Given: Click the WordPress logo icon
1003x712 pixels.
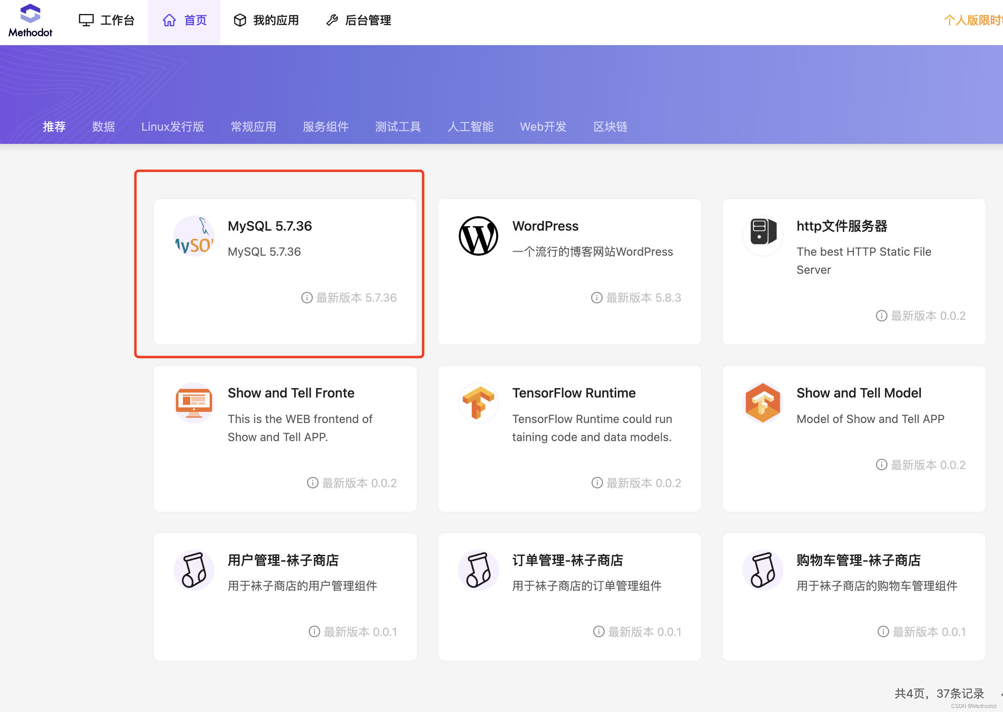Looking at the screenshot, I should [x=478, y=236].
